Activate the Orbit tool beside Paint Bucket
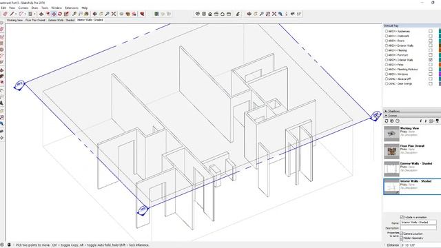 pyautogui.click(x=95, y=14)
